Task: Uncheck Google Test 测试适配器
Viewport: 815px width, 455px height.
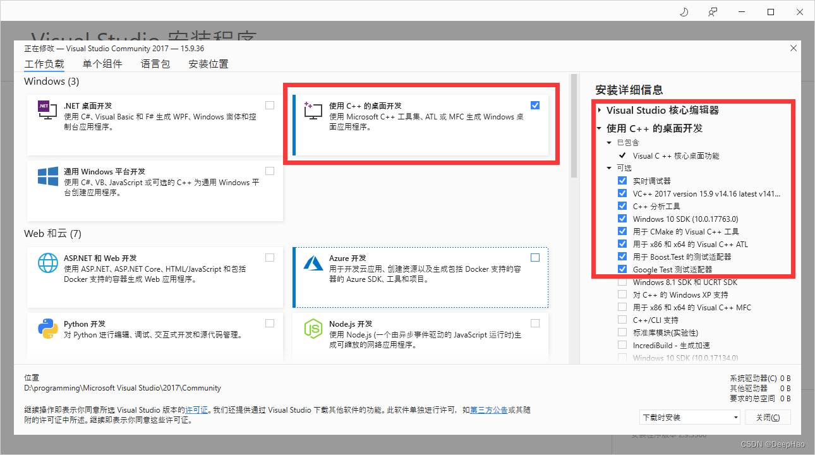Action: tap(622, 269)
